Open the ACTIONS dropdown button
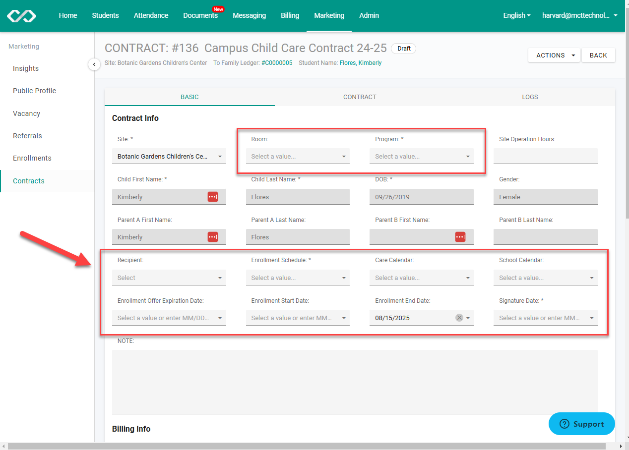629x450 pixels. click(554, 55)
